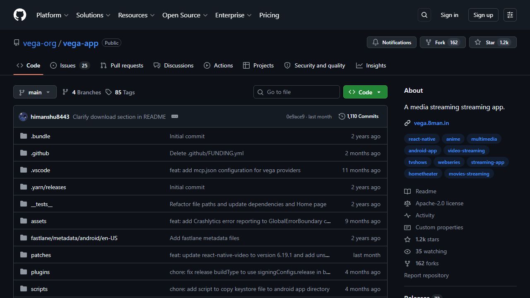Screen dimensions: 530x298
Task: Click the Sign in link
Action: coord(449,15)
